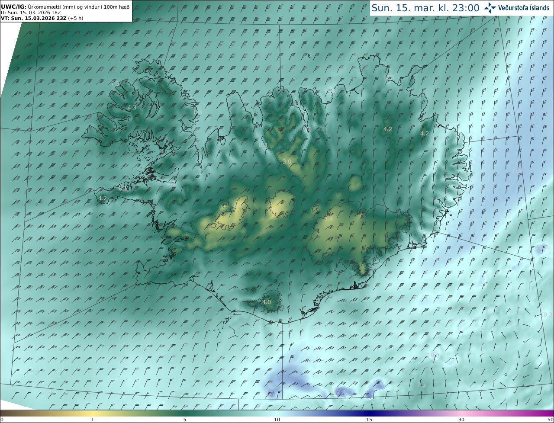The height and width of the screenshot is (423, 554).
Task: Click the Veðurstofa Íslands name text
Action: (524, 8)
